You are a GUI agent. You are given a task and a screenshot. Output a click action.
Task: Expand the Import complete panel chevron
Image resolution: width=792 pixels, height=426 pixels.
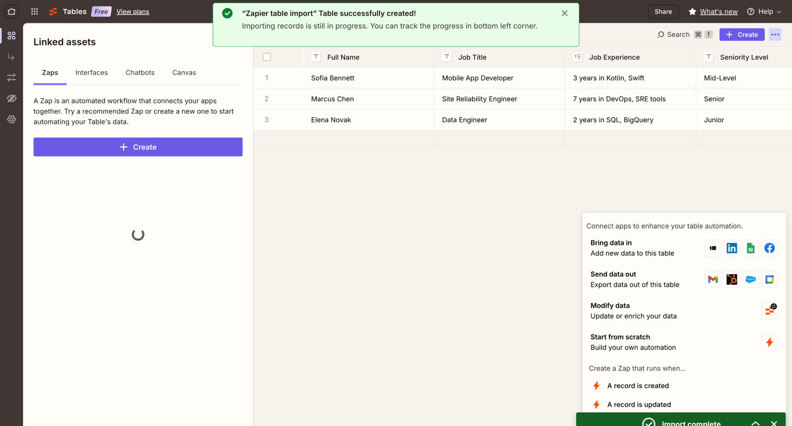coord(755,423)
